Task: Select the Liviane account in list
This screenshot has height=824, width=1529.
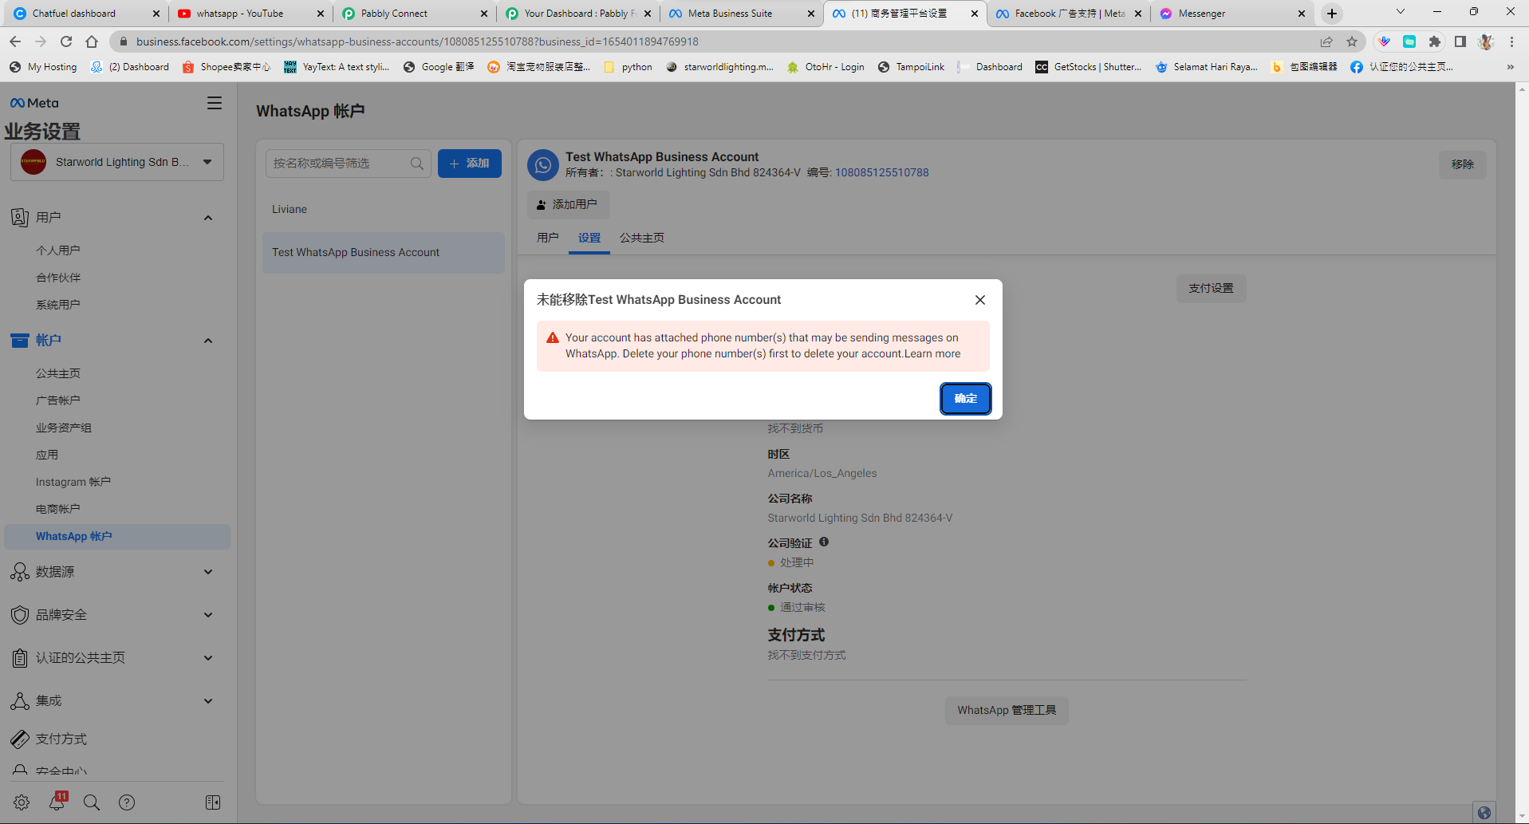Action: pos(384,209)
